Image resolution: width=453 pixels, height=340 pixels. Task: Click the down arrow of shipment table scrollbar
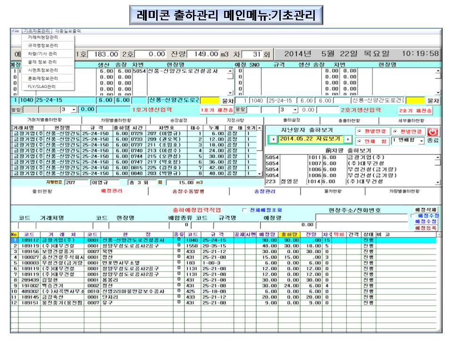[x=260, y=174]
